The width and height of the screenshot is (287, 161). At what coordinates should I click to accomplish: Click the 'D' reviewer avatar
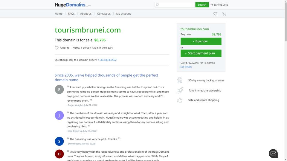click(59, 154)
